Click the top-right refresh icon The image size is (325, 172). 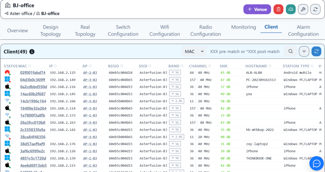315,9
